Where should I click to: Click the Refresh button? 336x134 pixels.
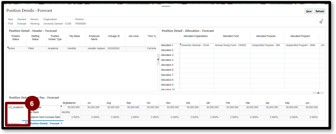click(320, 12)
